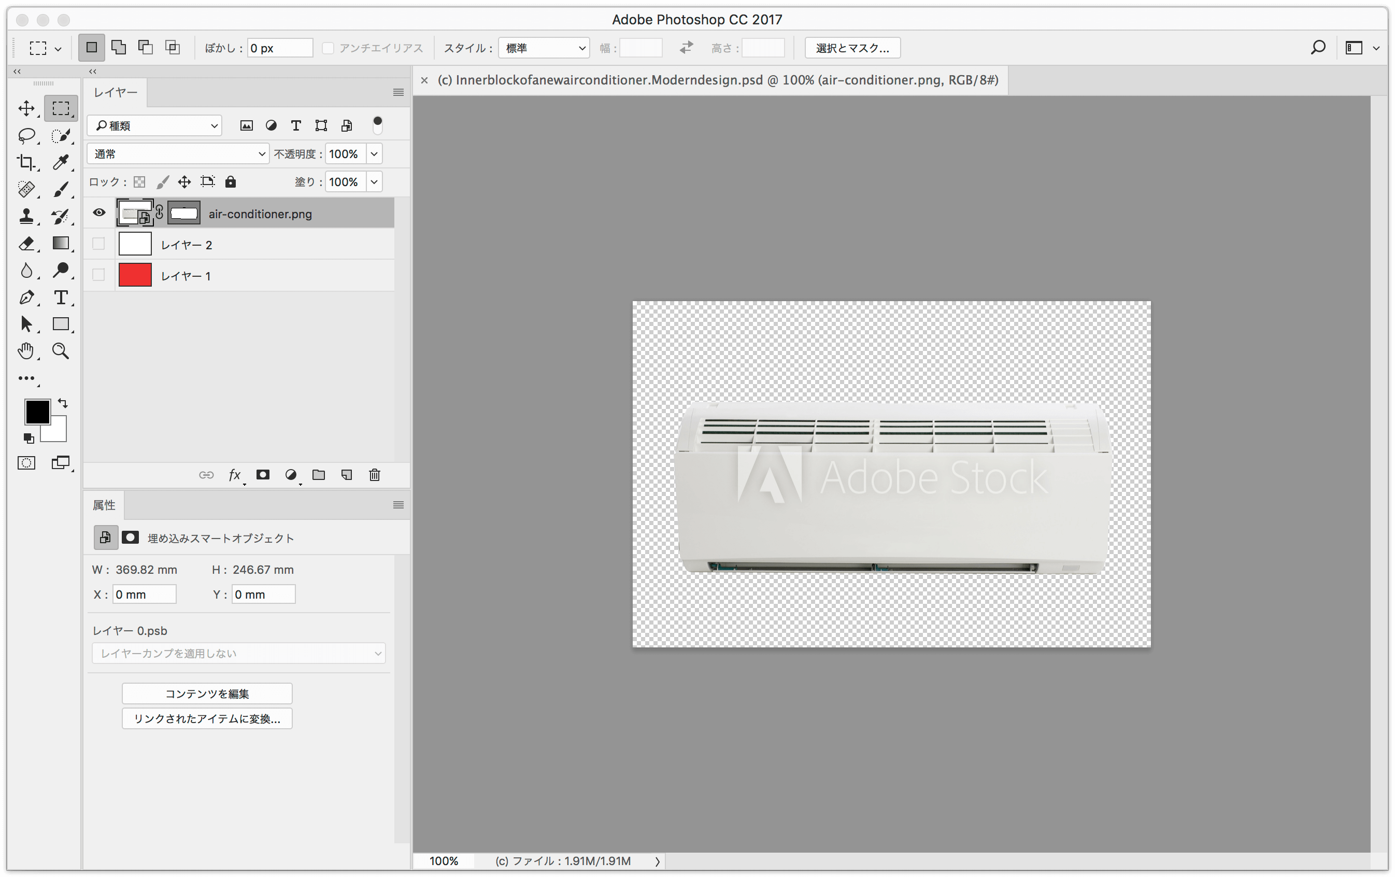This screenshot has width=1395, height=877.
Task: Open the 種類 layer filter dropdown
Action: [x=154, y=126]
